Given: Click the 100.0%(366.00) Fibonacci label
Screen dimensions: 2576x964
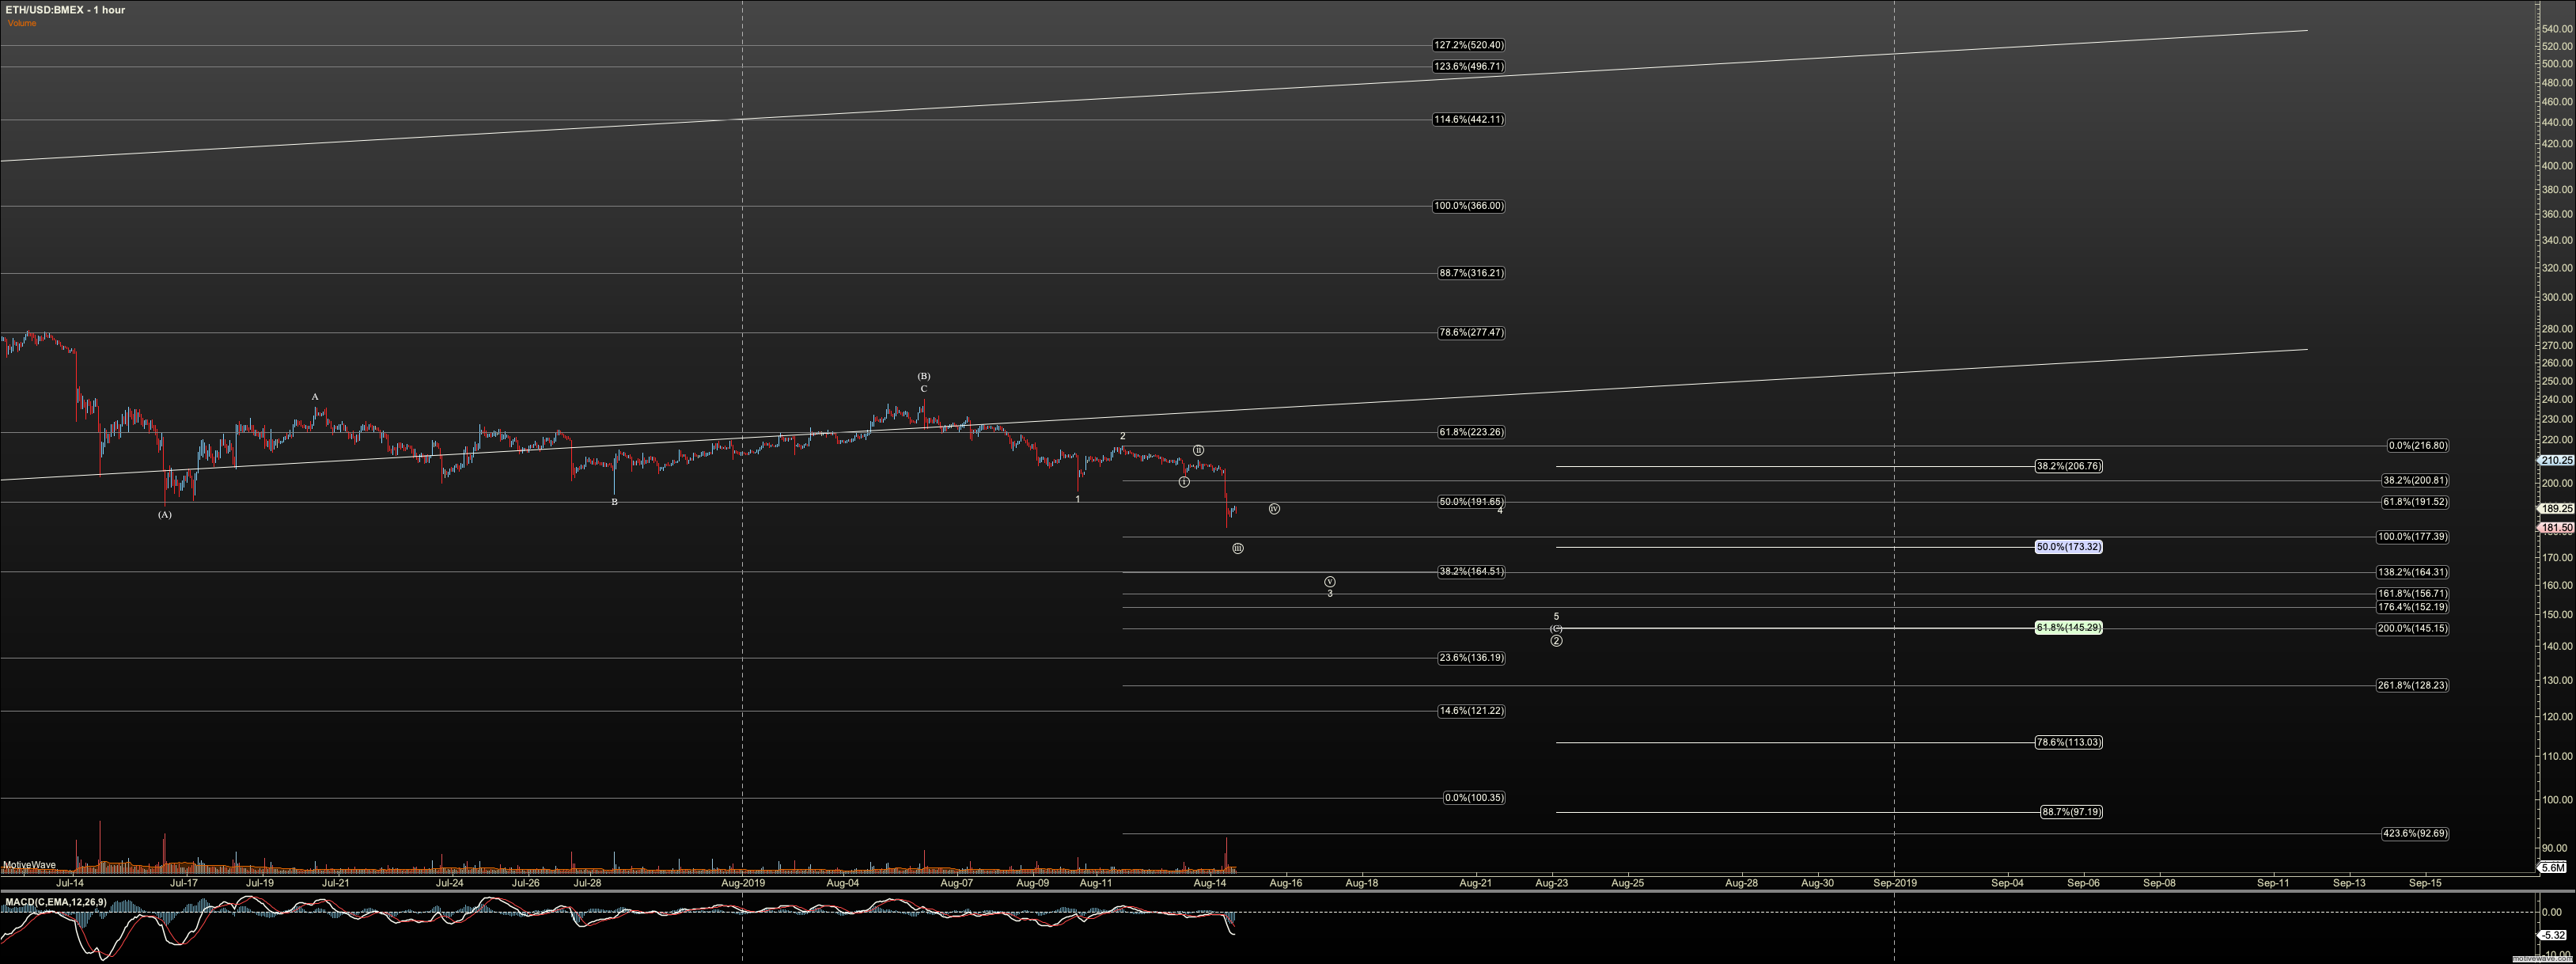Looking at the screenshot, I should (1468, 206).
